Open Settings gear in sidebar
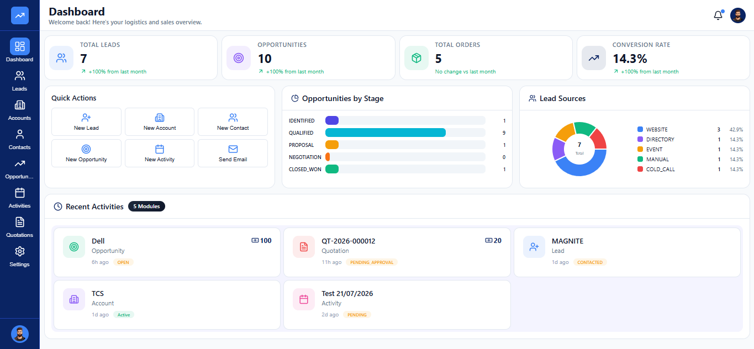Screen dimensions: 754x349 point(20,256)
